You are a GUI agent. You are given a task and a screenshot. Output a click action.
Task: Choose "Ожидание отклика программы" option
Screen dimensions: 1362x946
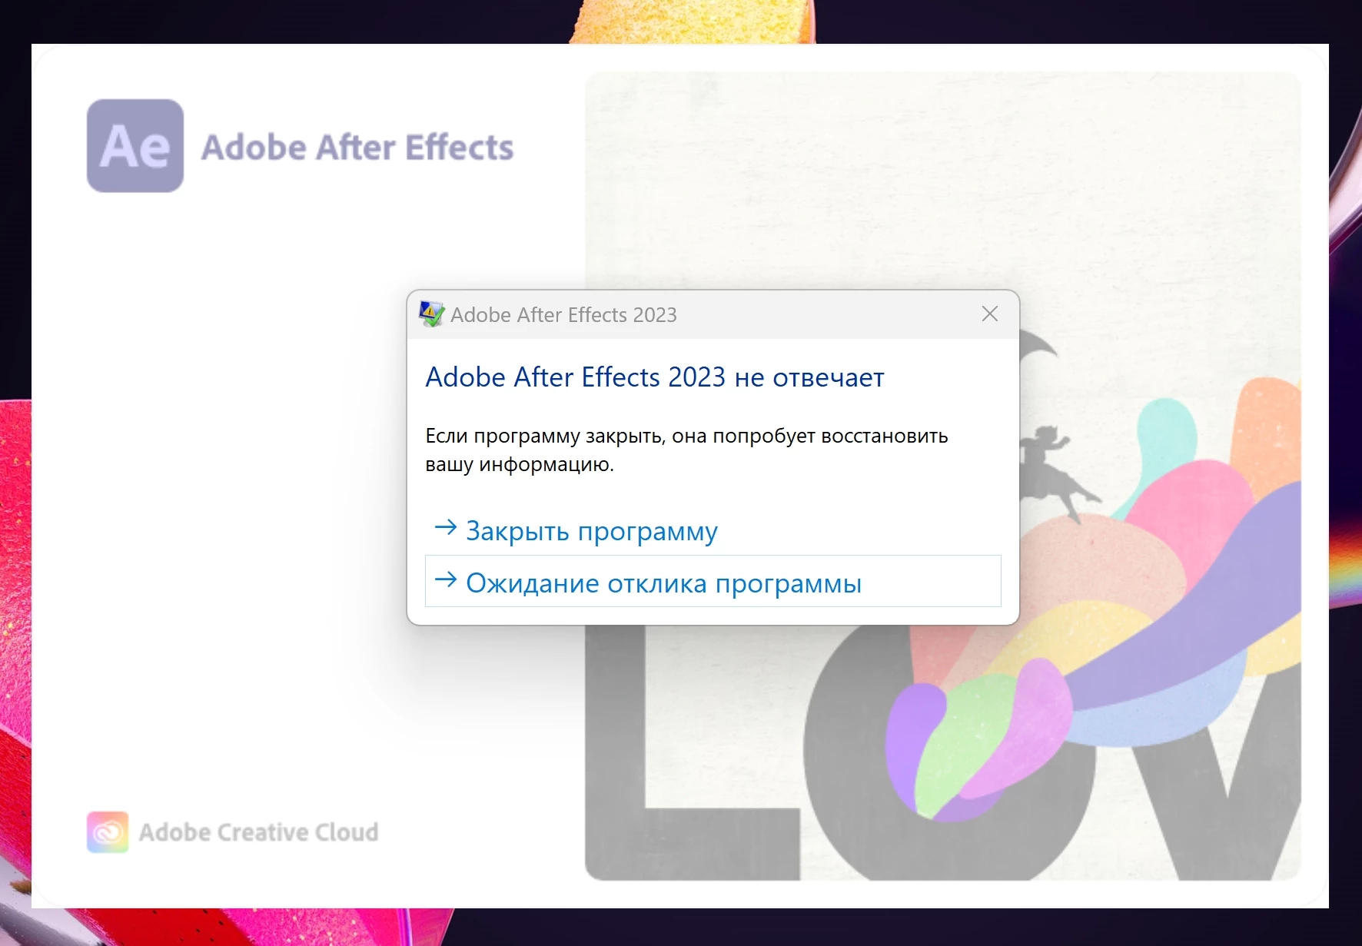(x=713, y=582)
